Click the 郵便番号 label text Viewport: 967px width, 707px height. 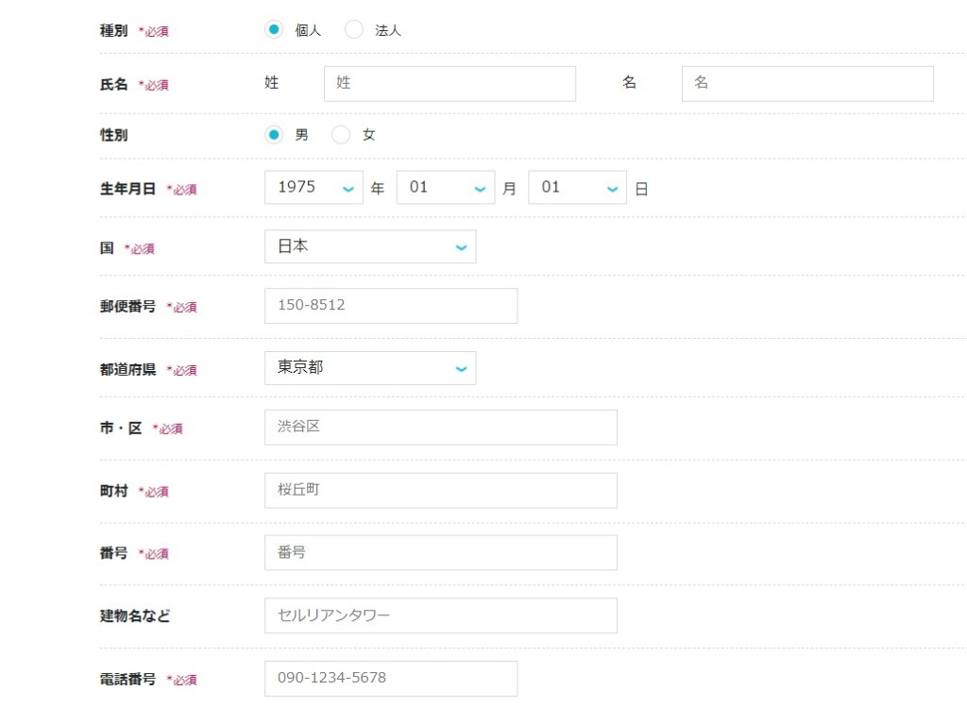[127, 307]
